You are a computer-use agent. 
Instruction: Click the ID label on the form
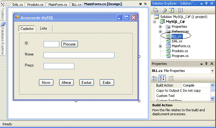[x=27, y=43]
